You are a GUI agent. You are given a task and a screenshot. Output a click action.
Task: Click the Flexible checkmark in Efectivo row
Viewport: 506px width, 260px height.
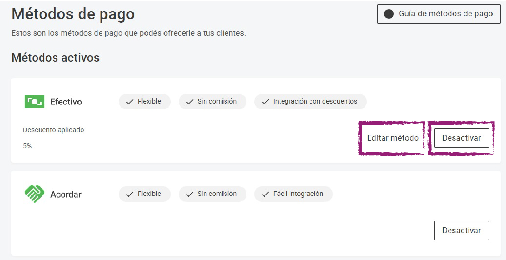[130, 102]
